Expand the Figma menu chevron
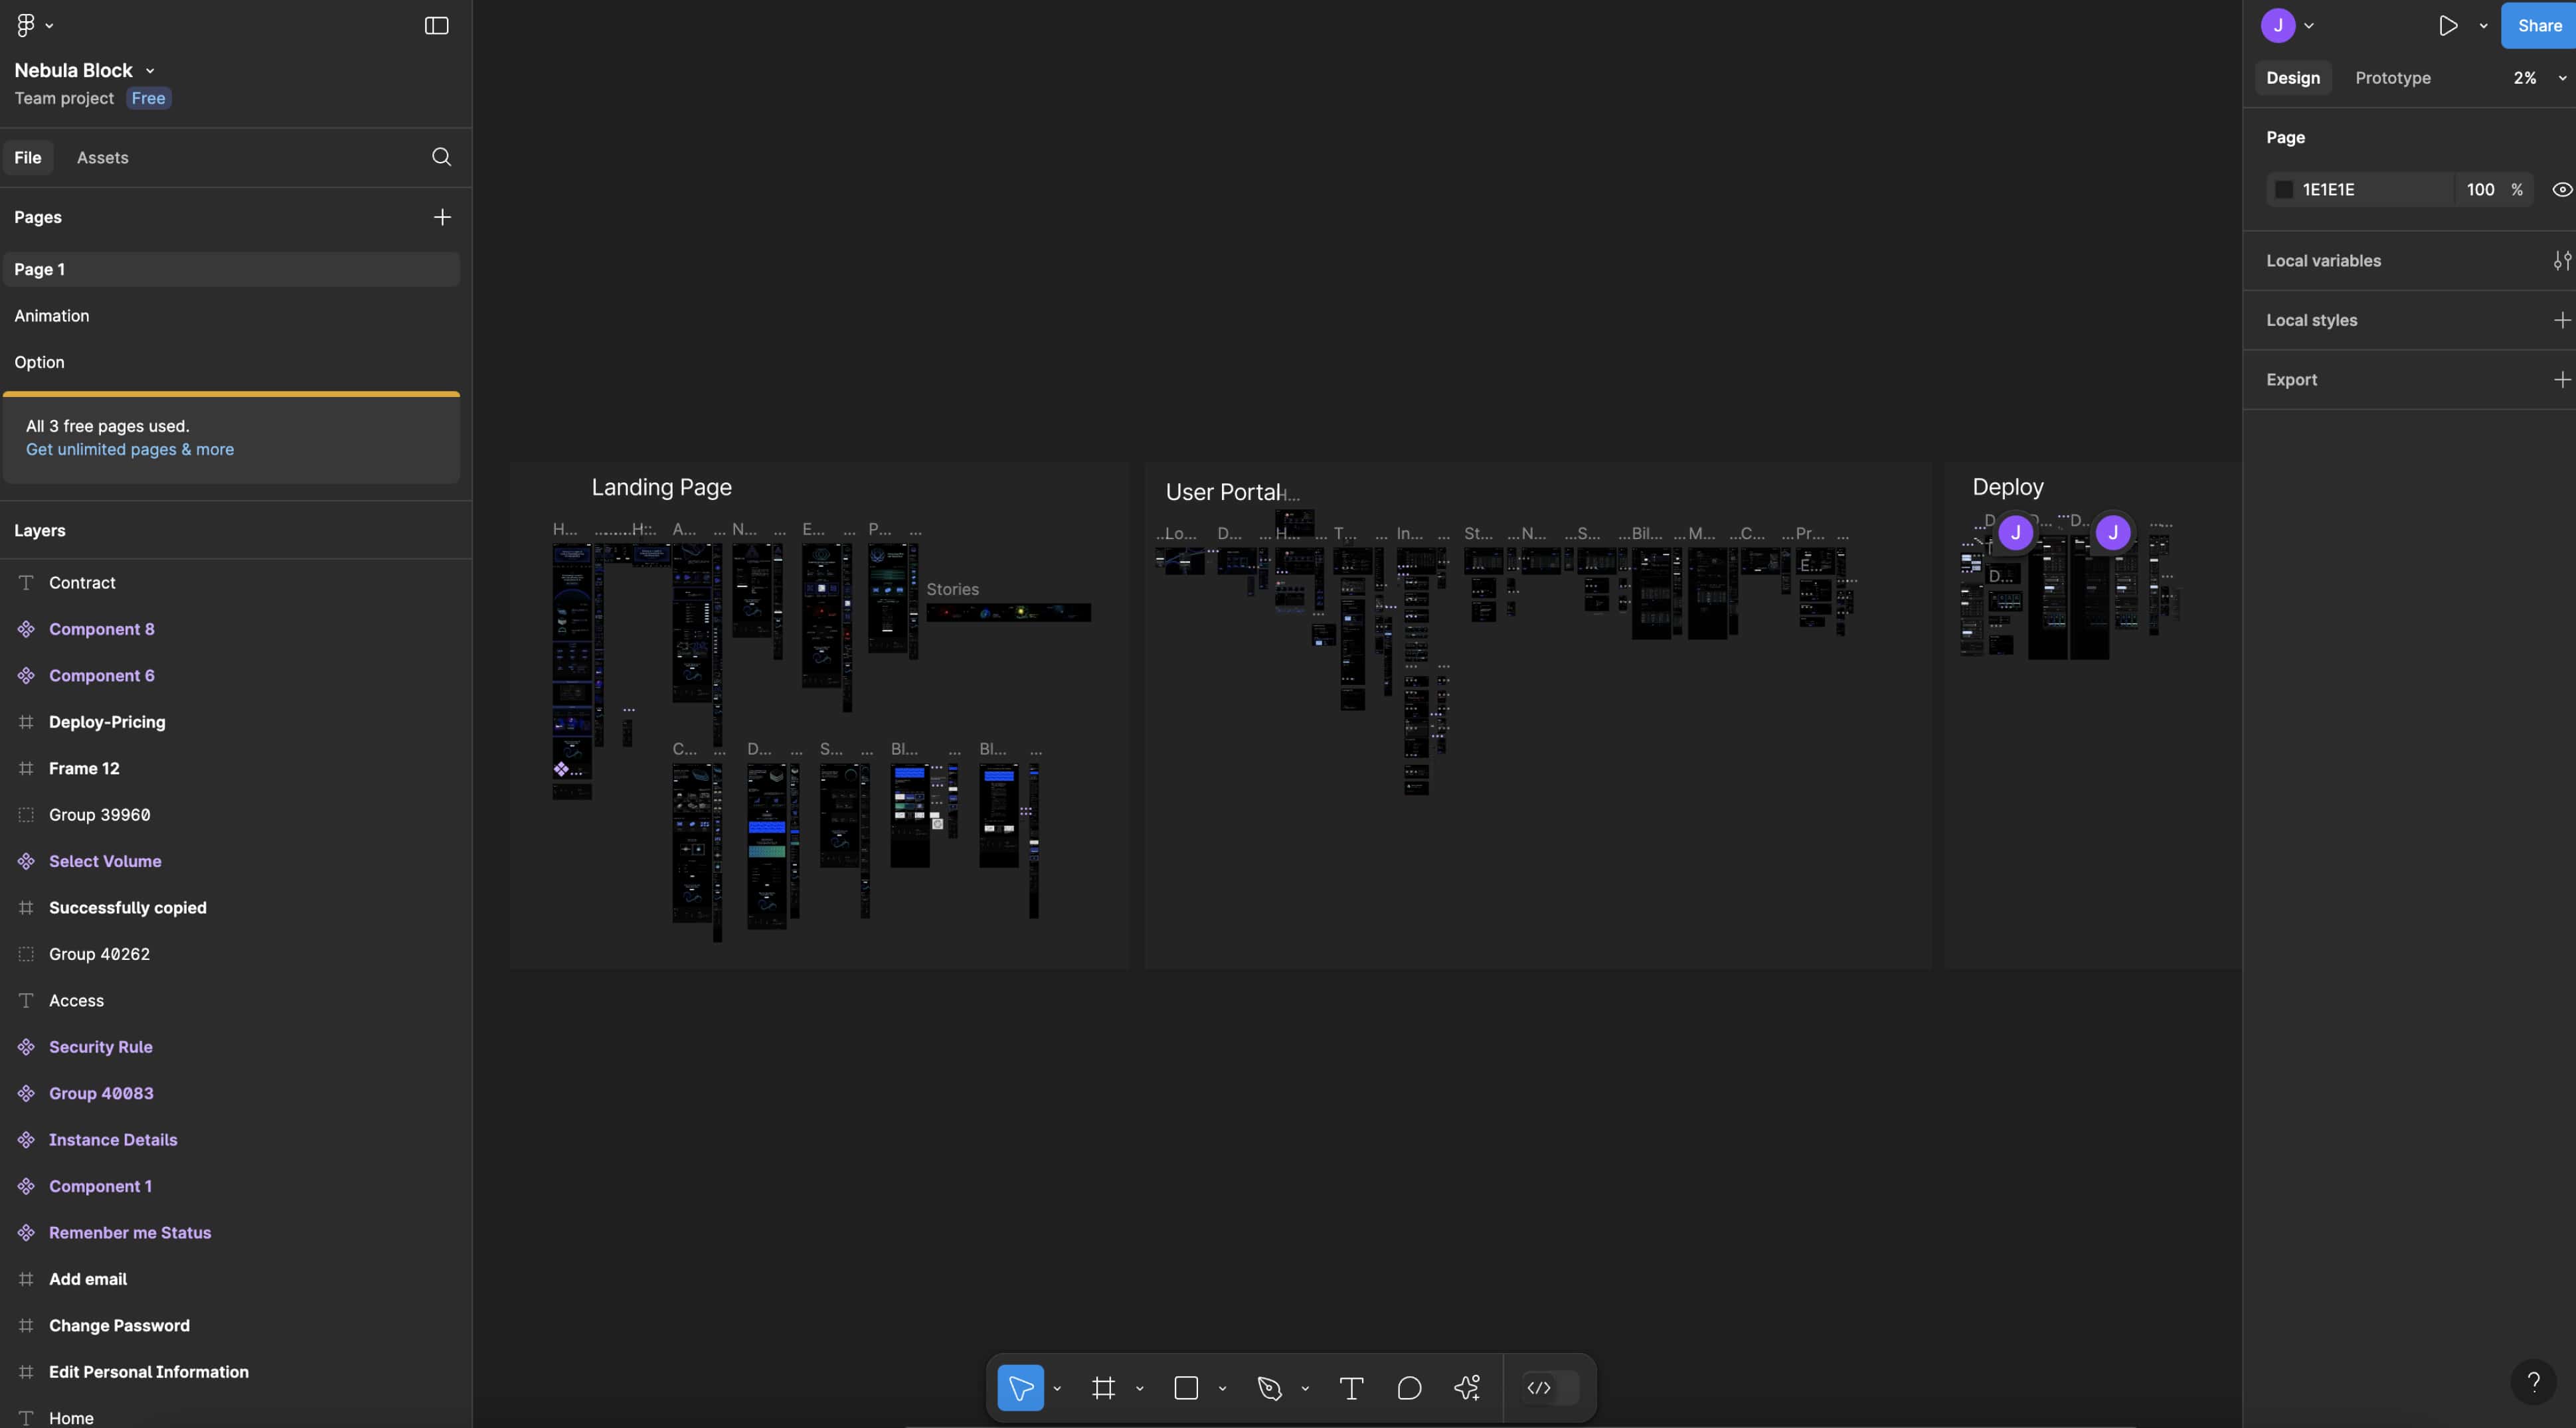Screen dimensions: 2576x1428 [49, 26]
